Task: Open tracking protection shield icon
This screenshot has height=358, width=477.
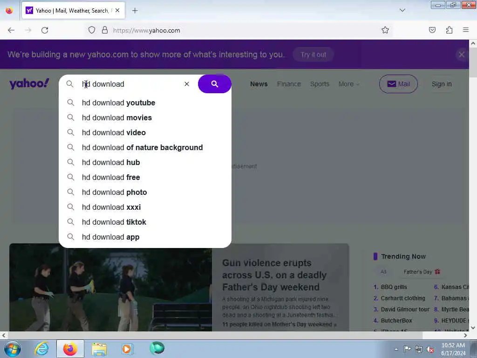Action: click(92, 30)
